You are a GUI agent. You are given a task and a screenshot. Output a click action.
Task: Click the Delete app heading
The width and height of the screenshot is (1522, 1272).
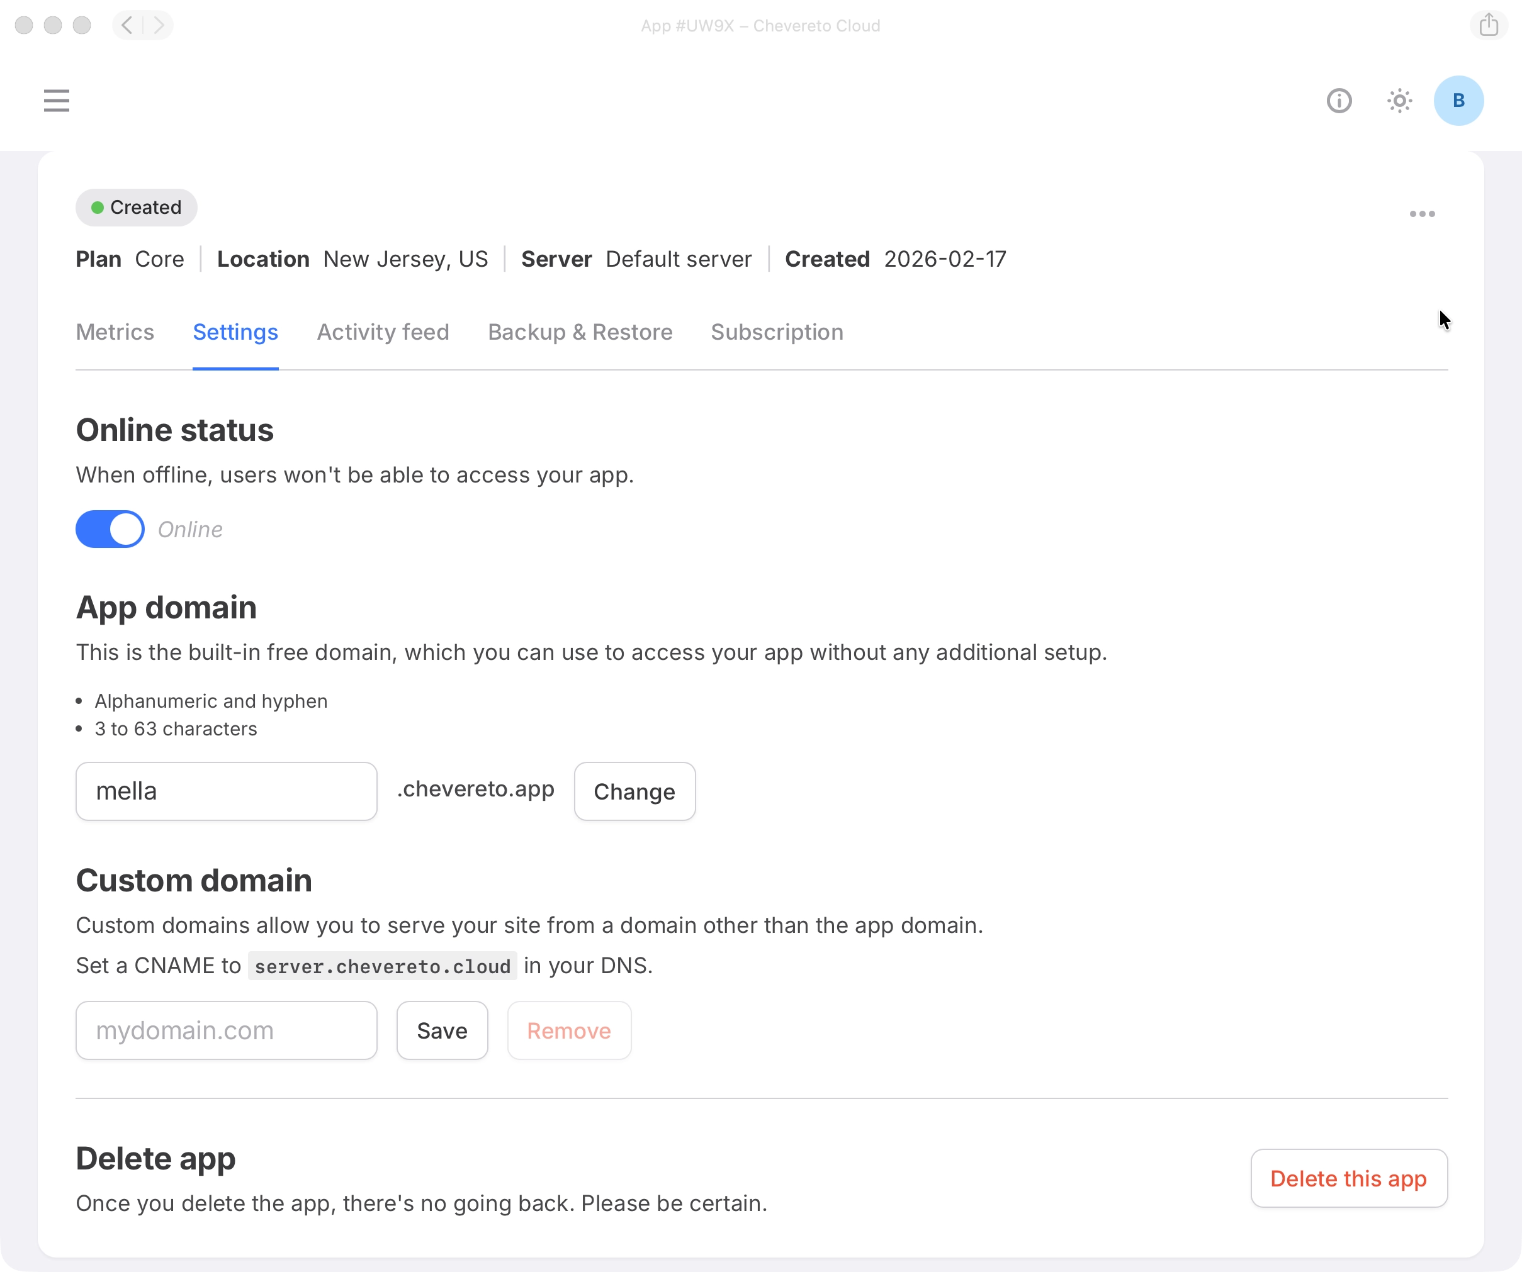click(156, 1158)
